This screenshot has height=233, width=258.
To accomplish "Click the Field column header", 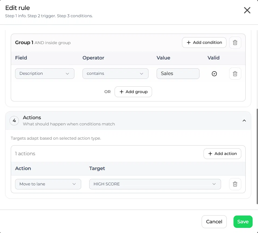I will point(21,58).
